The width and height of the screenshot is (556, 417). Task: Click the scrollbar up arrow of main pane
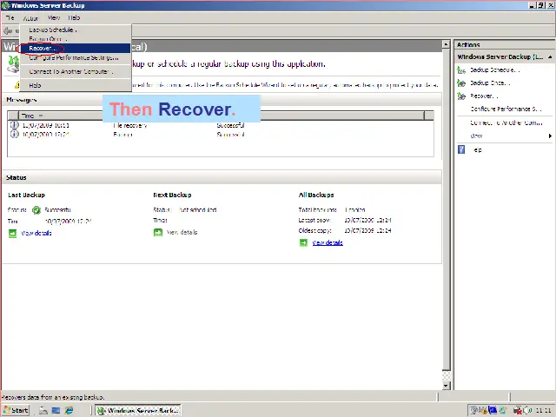[447, 44]
